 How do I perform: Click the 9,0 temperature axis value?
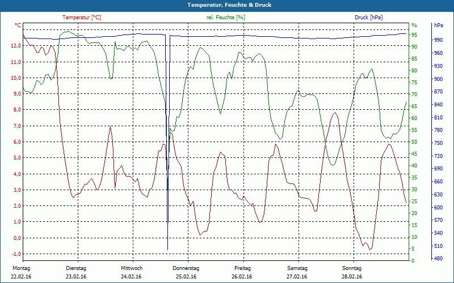(17, 94)
